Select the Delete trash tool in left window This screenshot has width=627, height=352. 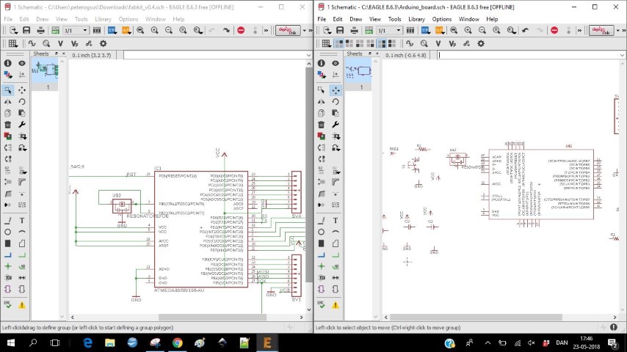coord(7,125)
